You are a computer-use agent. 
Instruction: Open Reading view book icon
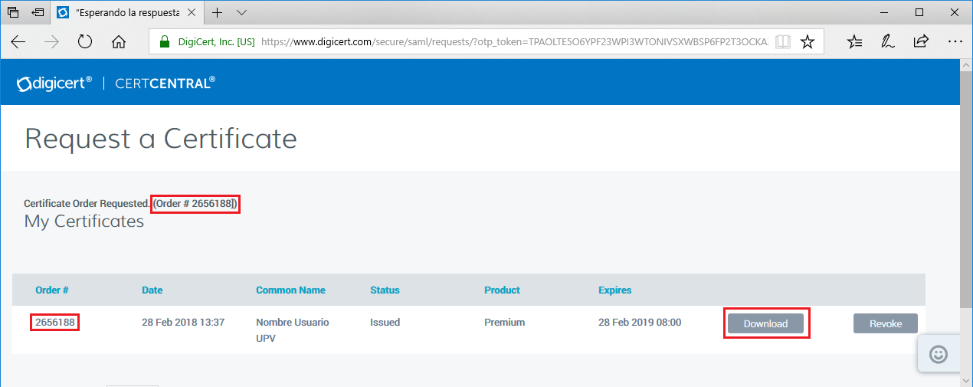tap(782, 42)
